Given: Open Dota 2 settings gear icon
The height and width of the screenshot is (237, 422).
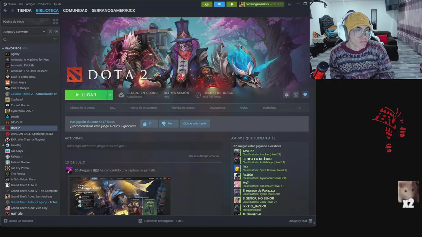Looking at the screenshot, I should tap(286, 95).
